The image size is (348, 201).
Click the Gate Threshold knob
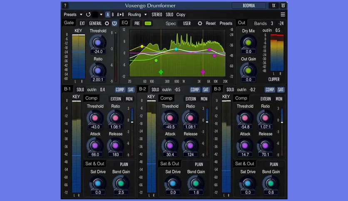(x=98, y=42)
